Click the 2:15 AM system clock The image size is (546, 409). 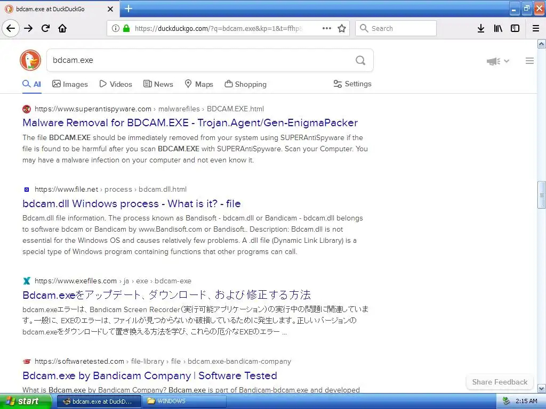click(x=526, y=401)
